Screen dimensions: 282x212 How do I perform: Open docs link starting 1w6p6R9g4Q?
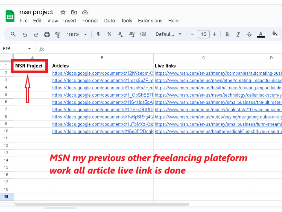click(103, 117)
